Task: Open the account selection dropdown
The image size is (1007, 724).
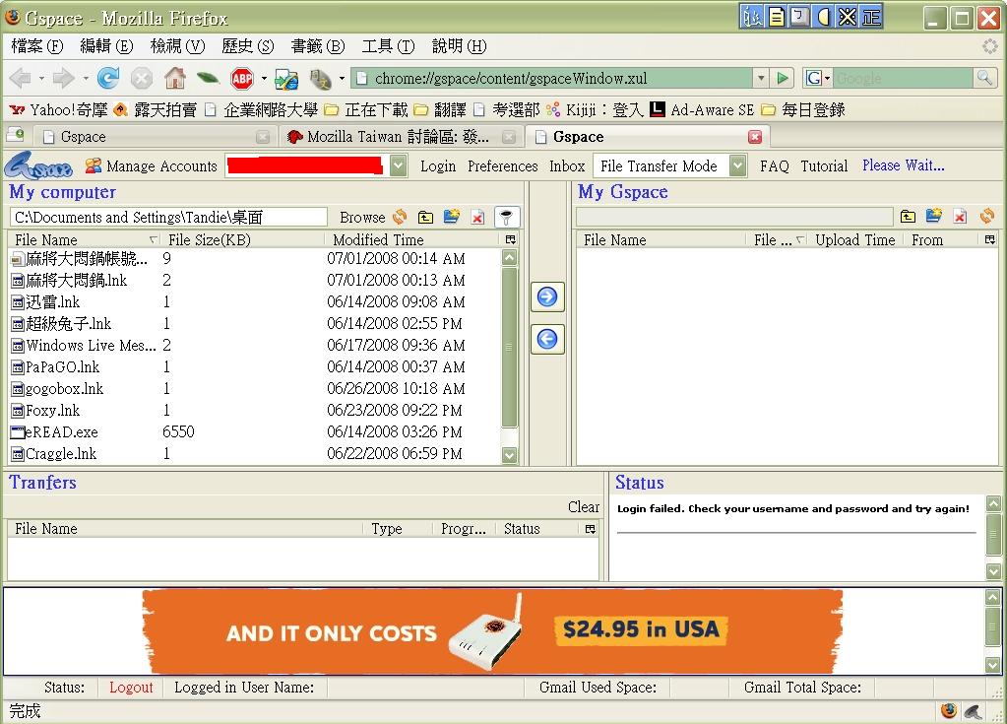Action: (398, 166)
